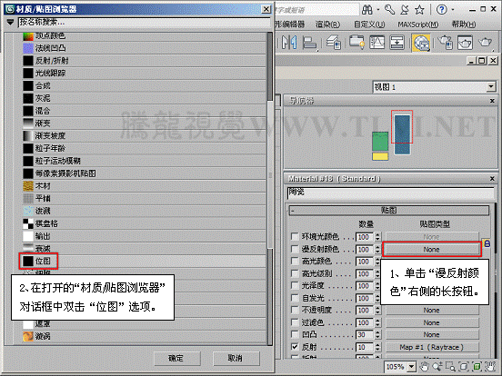Click the Pan to Selected hand icon
The height and width of the screenshot is (376, 502).
(490, 366)
